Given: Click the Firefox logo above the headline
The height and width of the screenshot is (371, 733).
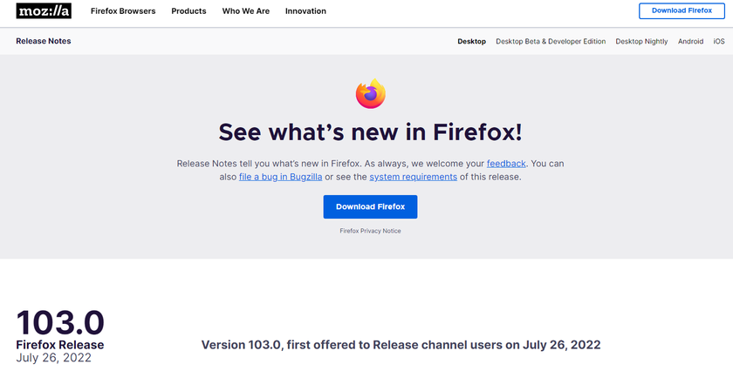Looking at the screenshot, I should click(370, 93).
